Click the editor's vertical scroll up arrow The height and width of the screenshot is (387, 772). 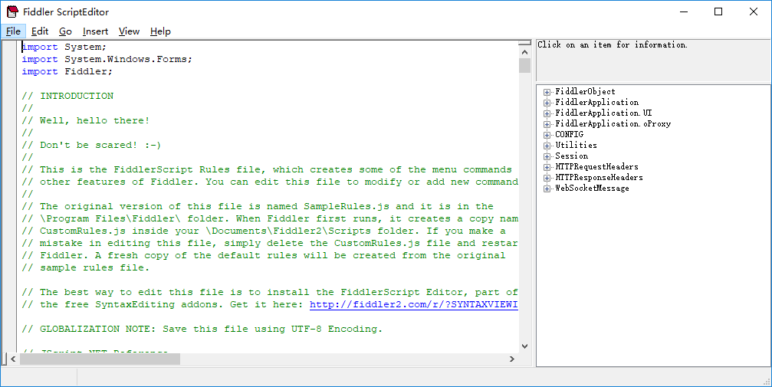pos(525,52)
